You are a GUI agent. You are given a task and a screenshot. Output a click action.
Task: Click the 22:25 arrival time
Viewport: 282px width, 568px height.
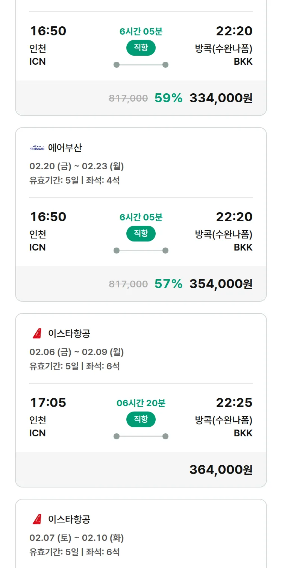[x=234, y=402]
